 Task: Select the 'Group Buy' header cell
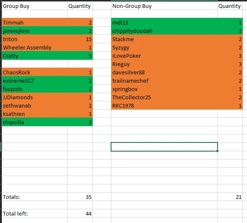34,6
